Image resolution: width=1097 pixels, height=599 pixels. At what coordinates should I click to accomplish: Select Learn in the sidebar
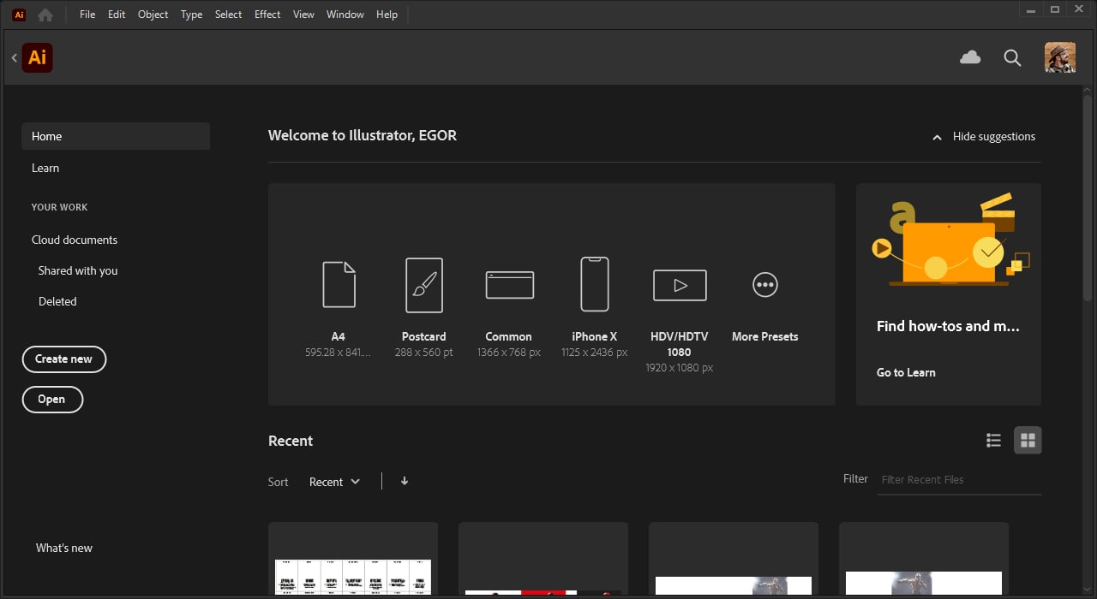(45, 168)
